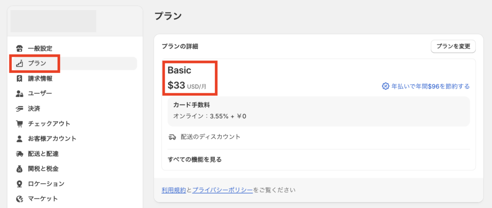Viewport: 492px width, 208px height.
Task: Expand すべての機能を見る
Action: pos(195,159)
